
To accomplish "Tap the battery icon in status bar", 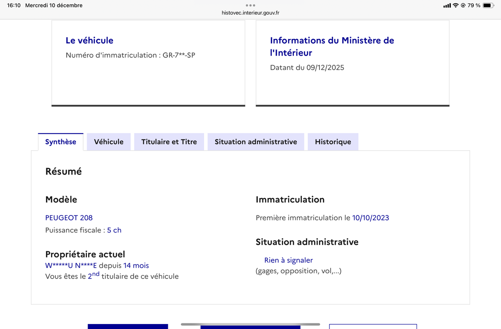I will (x=488, y=5).
